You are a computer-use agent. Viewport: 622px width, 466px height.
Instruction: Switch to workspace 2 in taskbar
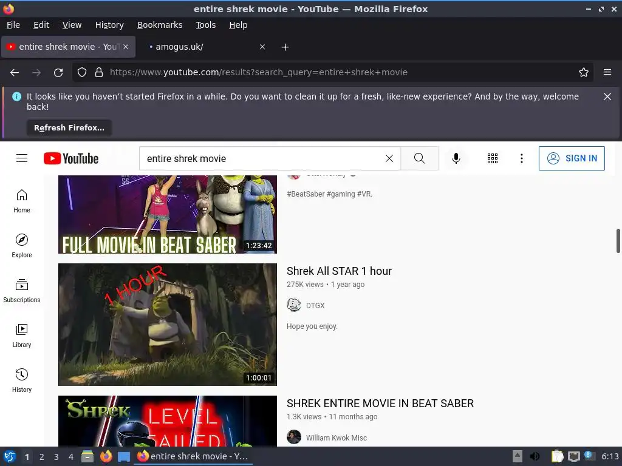[42, 457]
